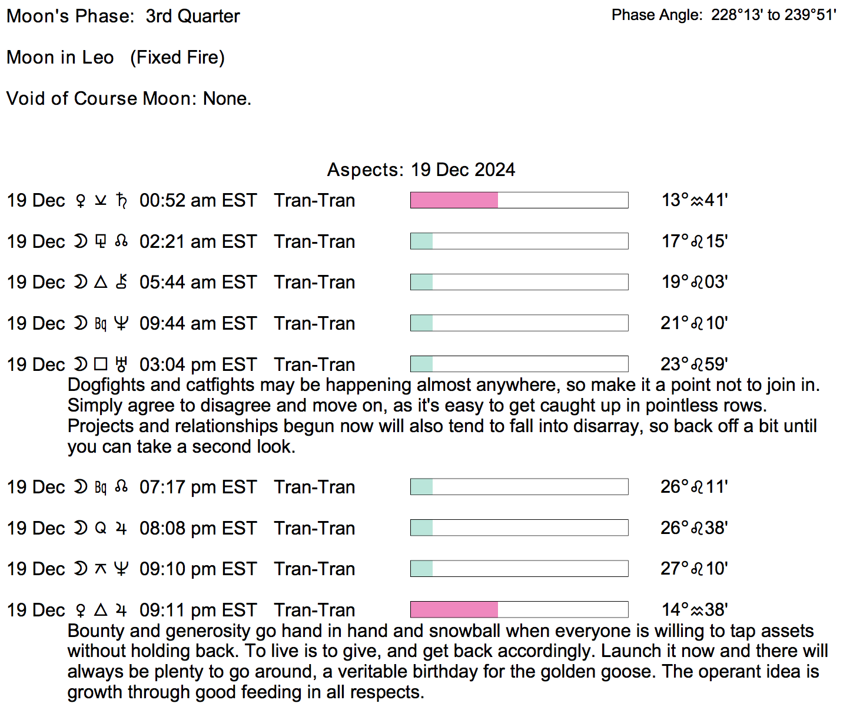Click the 'Void of Course Moon: None.' line
Screen dimensions: 850x710
[x=129, y=98]
